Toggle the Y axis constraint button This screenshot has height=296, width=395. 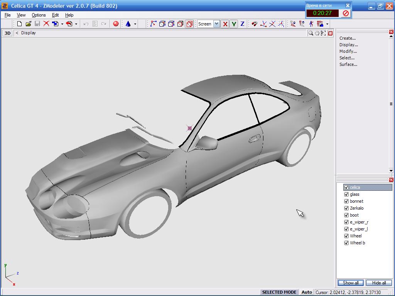pos(234,24)
